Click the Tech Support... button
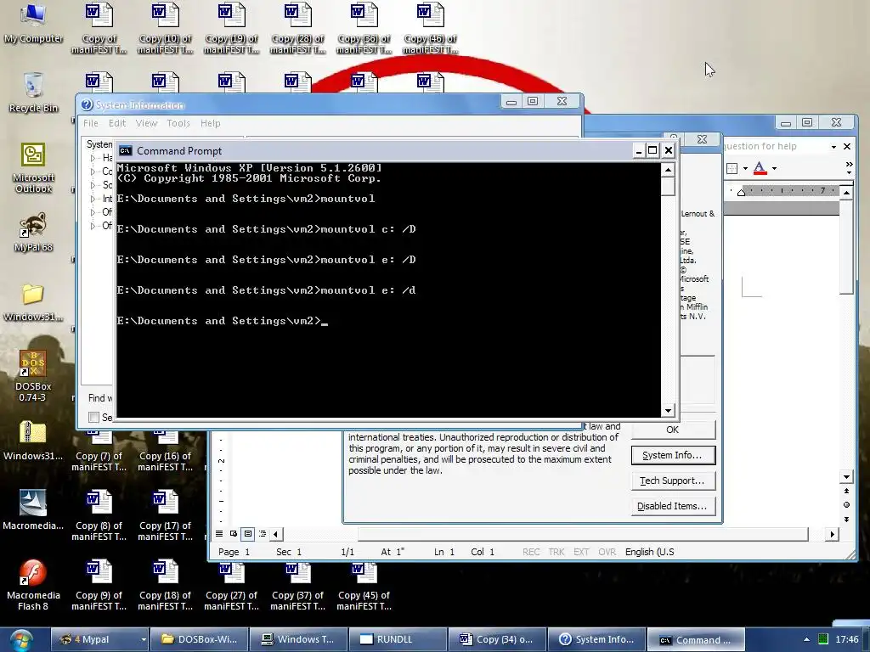 [x=673, y=481]
